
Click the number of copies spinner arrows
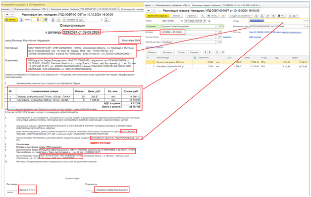tap(41, 20)
